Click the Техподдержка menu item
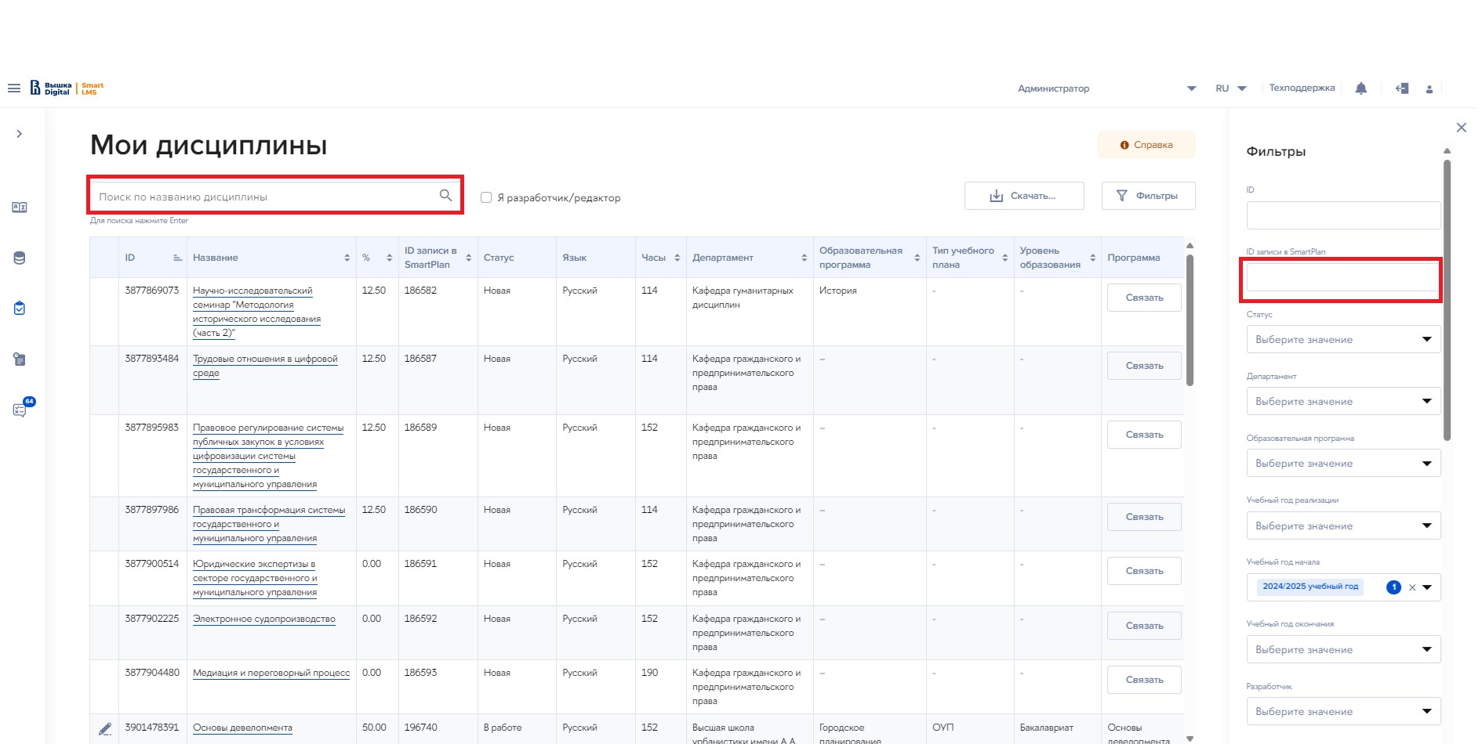 coord(1302,88)
